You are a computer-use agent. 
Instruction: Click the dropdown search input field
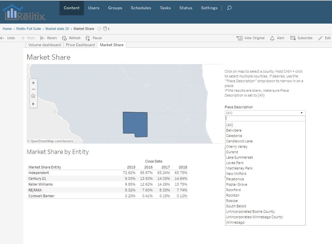click(x=265, y=118)
